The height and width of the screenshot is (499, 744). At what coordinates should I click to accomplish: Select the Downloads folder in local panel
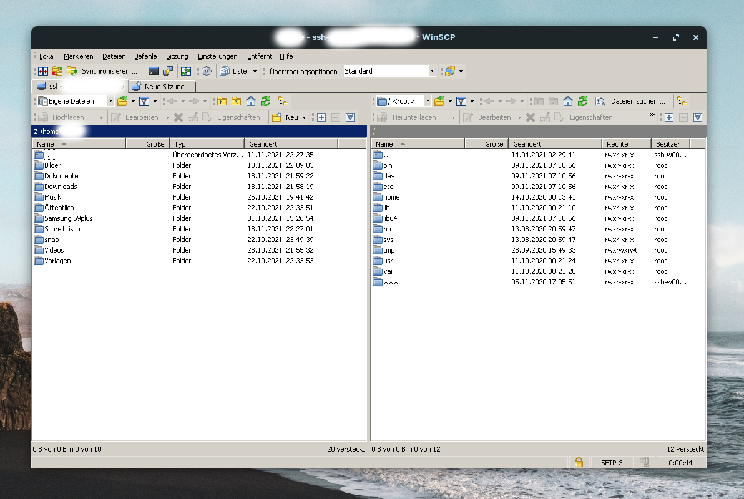pyautogui.click(x=61, y=187)
